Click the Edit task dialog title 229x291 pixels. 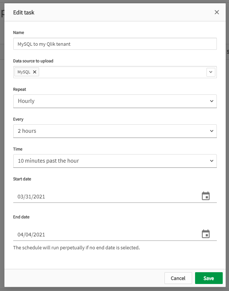click(24, 13)
